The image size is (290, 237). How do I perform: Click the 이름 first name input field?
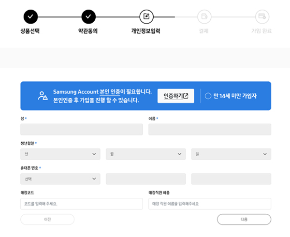point(210,129)
